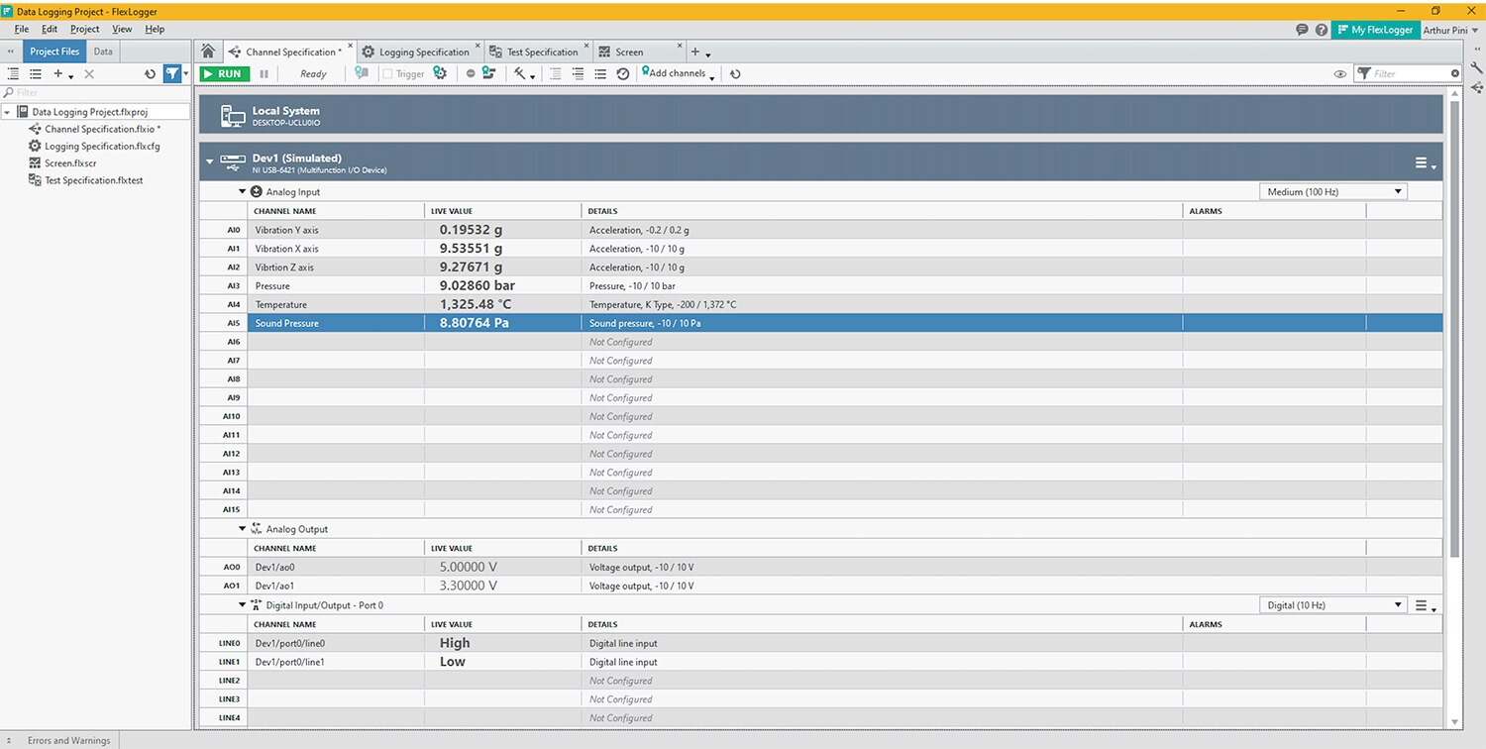Click the delete X icon in project panel
Screen dimensions: 1486x749
89,74
